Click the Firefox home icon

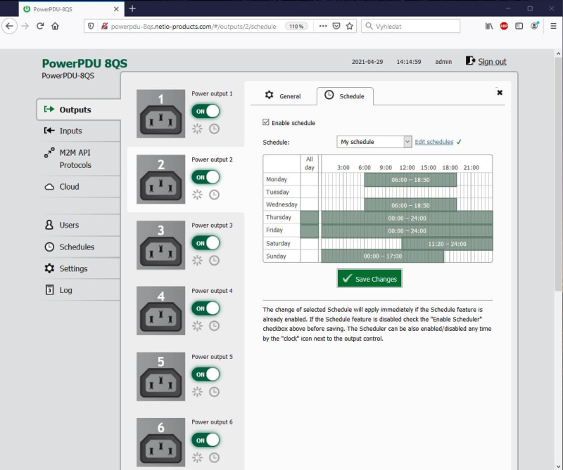55,26
